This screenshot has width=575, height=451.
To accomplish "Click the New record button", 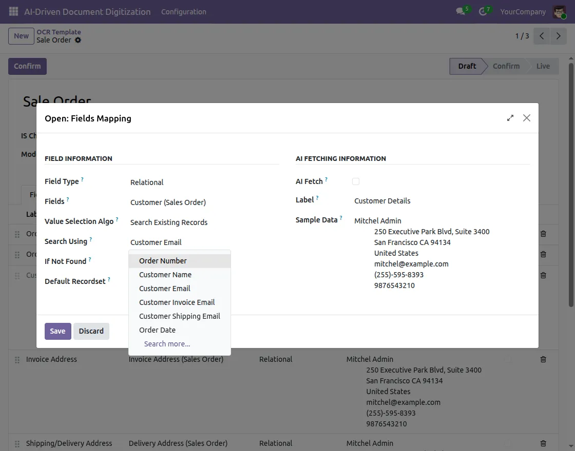I will [x=21, y=36].
